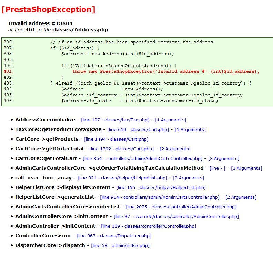The width and height of the screenshot is (273, 253).
Task: Click 'HelperListCore->displayListContent' stack entry
Action: click(63, 187)
